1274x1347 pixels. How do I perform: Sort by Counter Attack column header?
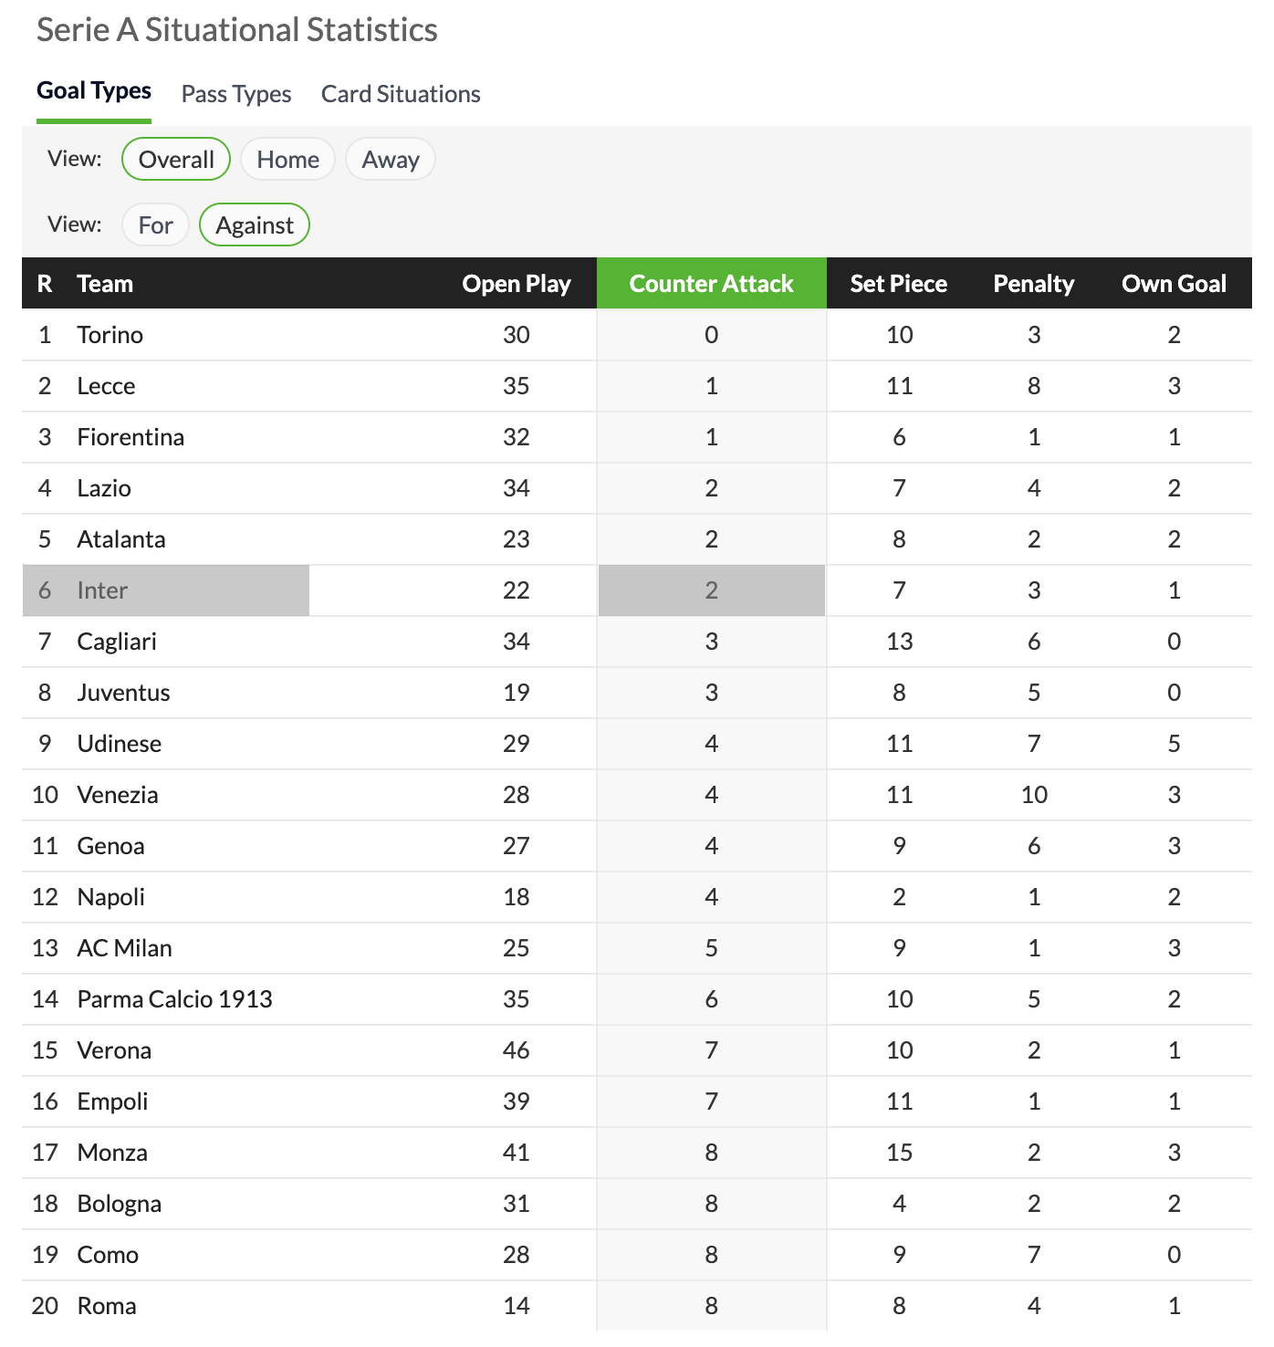712,284
